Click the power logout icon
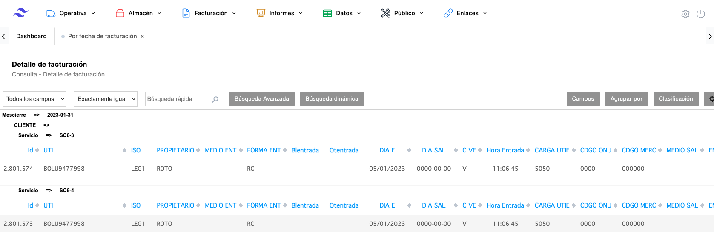The image size is (714, 239). point(700,14)
